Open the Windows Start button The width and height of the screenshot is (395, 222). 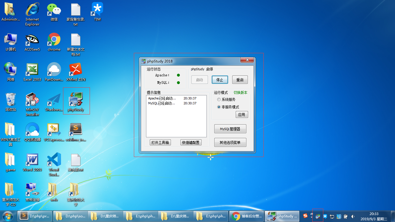pyautogui.click(x=8, y=216)
